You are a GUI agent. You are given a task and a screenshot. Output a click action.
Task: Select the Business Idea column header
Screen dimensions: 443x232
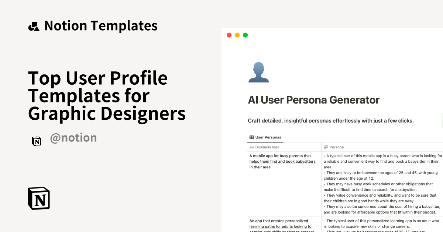(267, 147)
